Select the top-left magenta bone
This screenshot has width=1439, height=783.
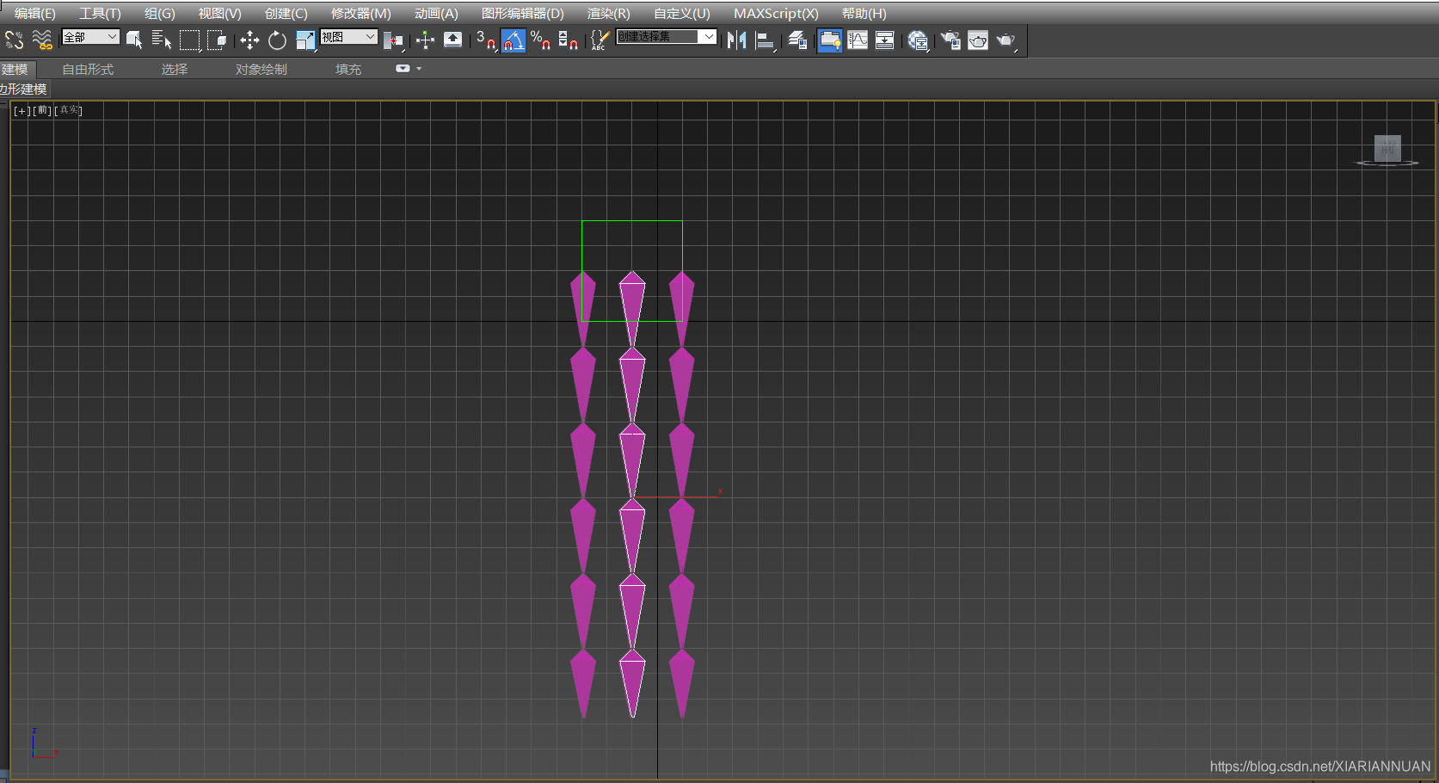[583, 308]
